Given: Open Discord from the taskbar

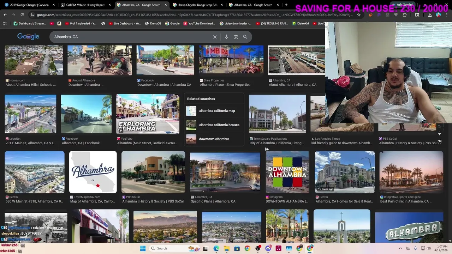Looking at the screenshot, I should [268, 248].
